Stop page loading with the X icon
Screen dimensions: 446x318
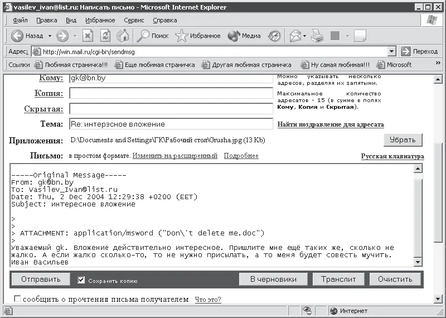tap(88, 36)
